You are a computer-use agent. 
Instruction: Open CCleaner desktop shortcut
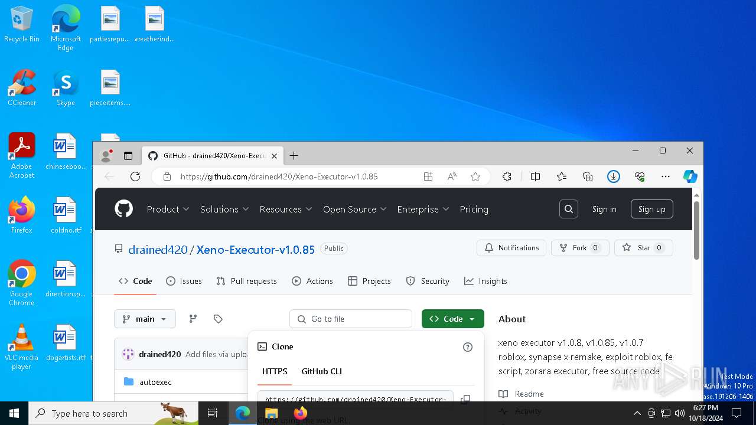coord(22,88)
